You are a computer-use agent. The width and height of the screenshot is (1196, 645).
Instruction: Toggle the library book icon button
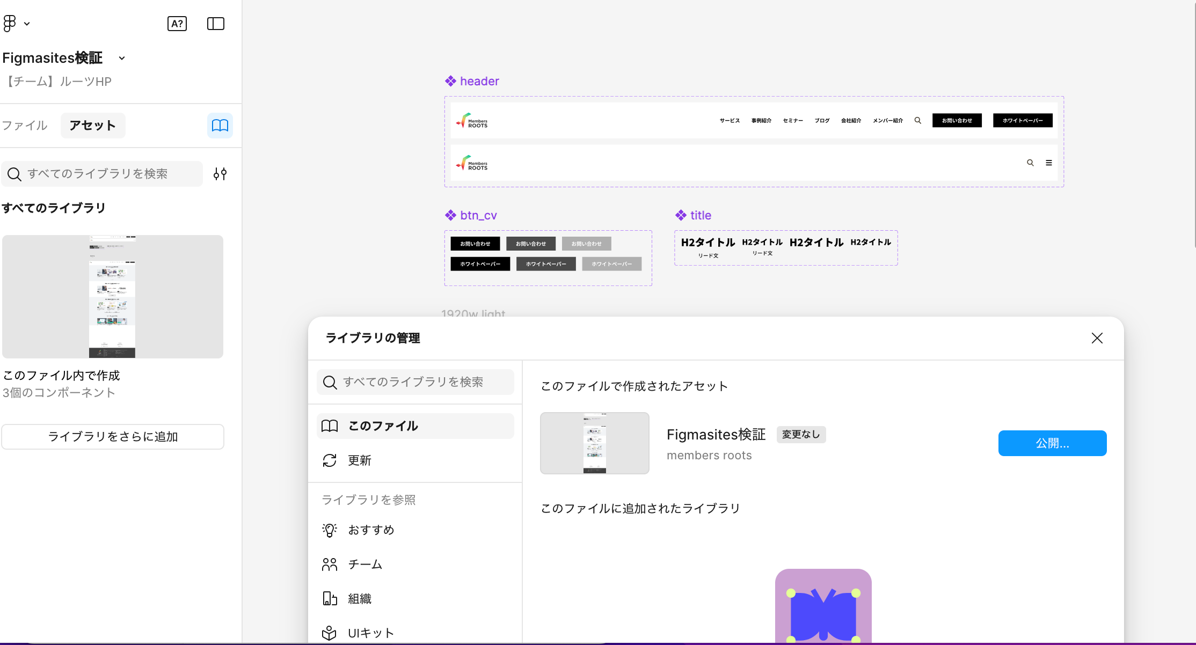pyautogui.click(x=220, y=126)
